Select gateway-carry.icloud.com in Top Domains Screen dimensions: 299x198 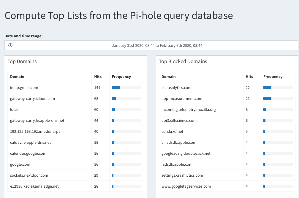[32, 99]
